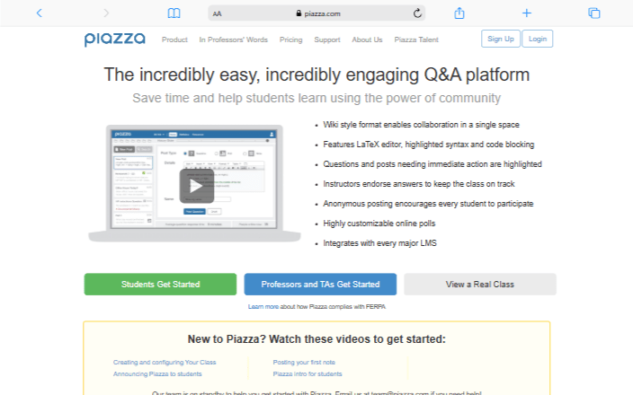The height and width of the screenshot is (395, 633).
Task: Click 'Anonymous posting encourages' bullet text
Action: pyautogui.click(x=428, y=204)
